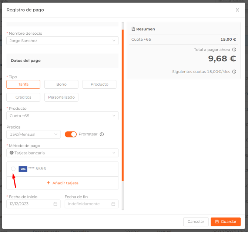This screenshot has height=232, width=248.
Task: Click info icon beside Total a pagar ahora
Action: coord(234,50)
